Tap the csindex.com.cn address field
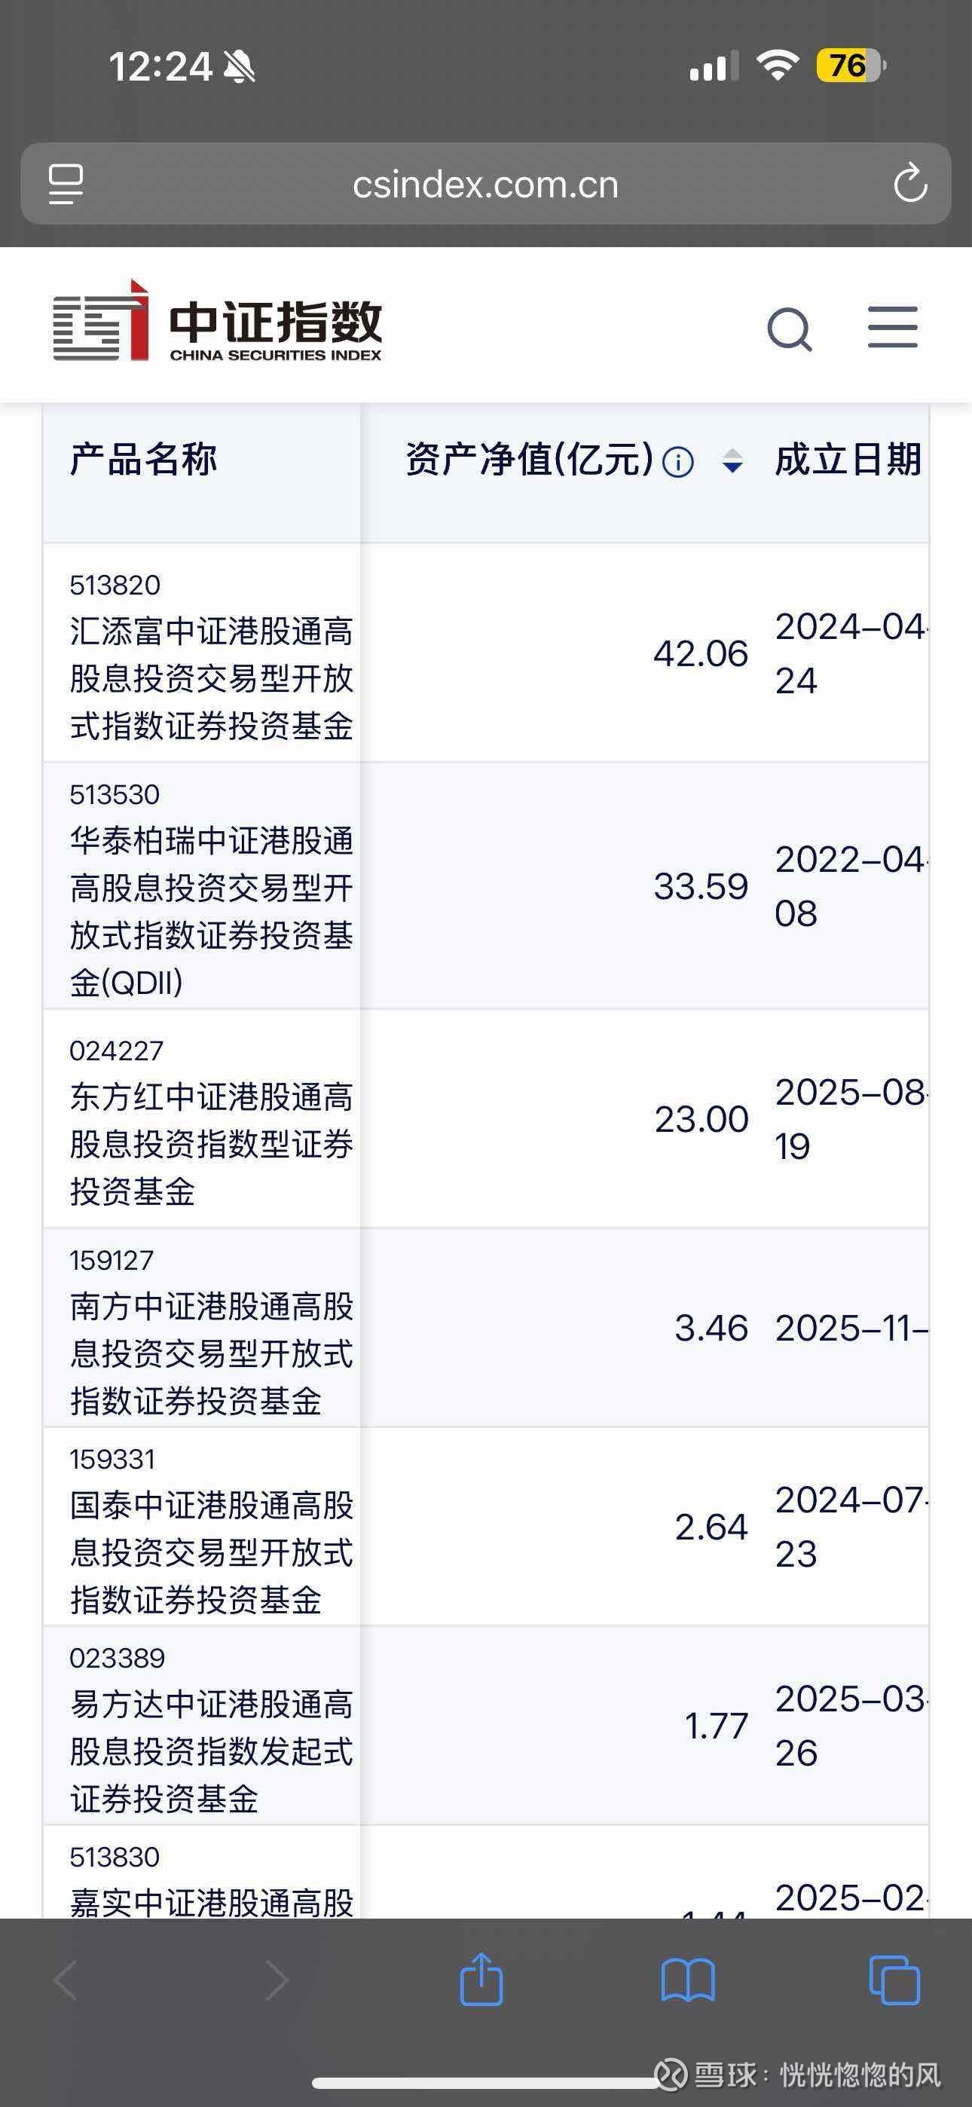 click(x=485, y=185)
